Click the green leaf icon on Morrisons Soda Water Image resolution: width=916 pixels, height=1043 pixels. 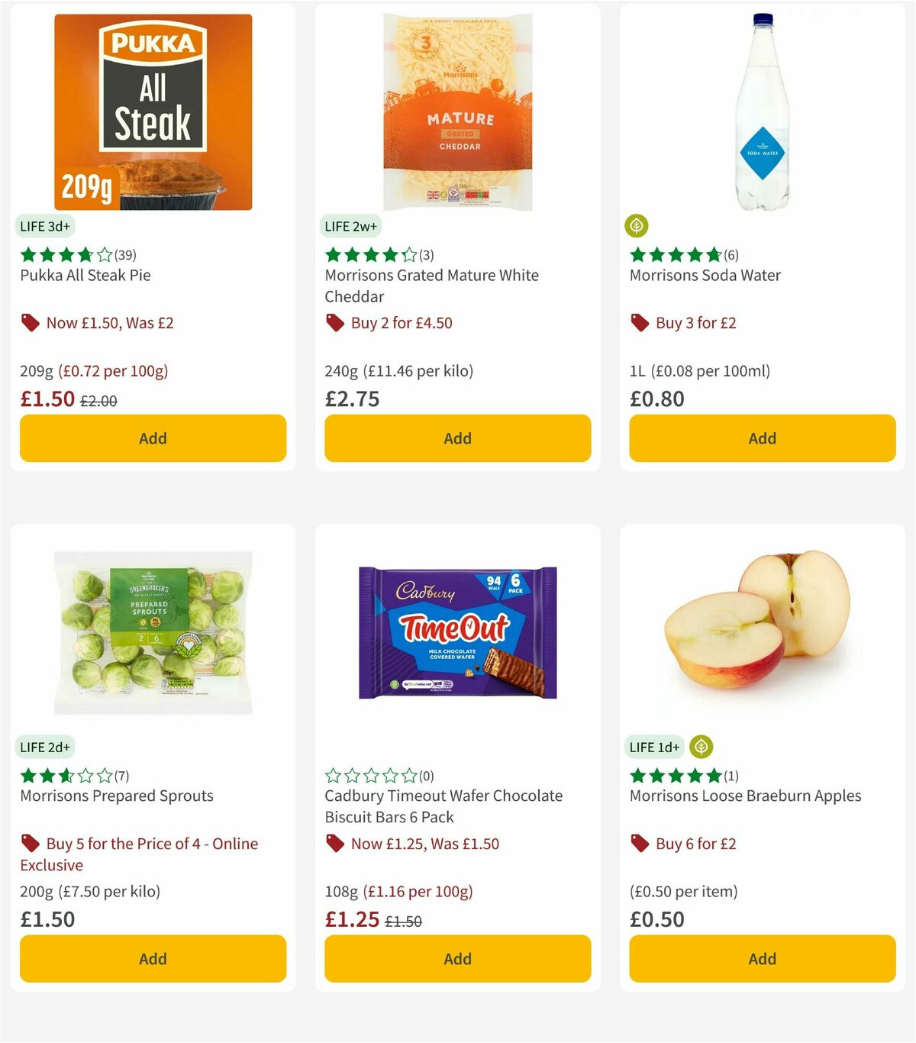point(637,225)
